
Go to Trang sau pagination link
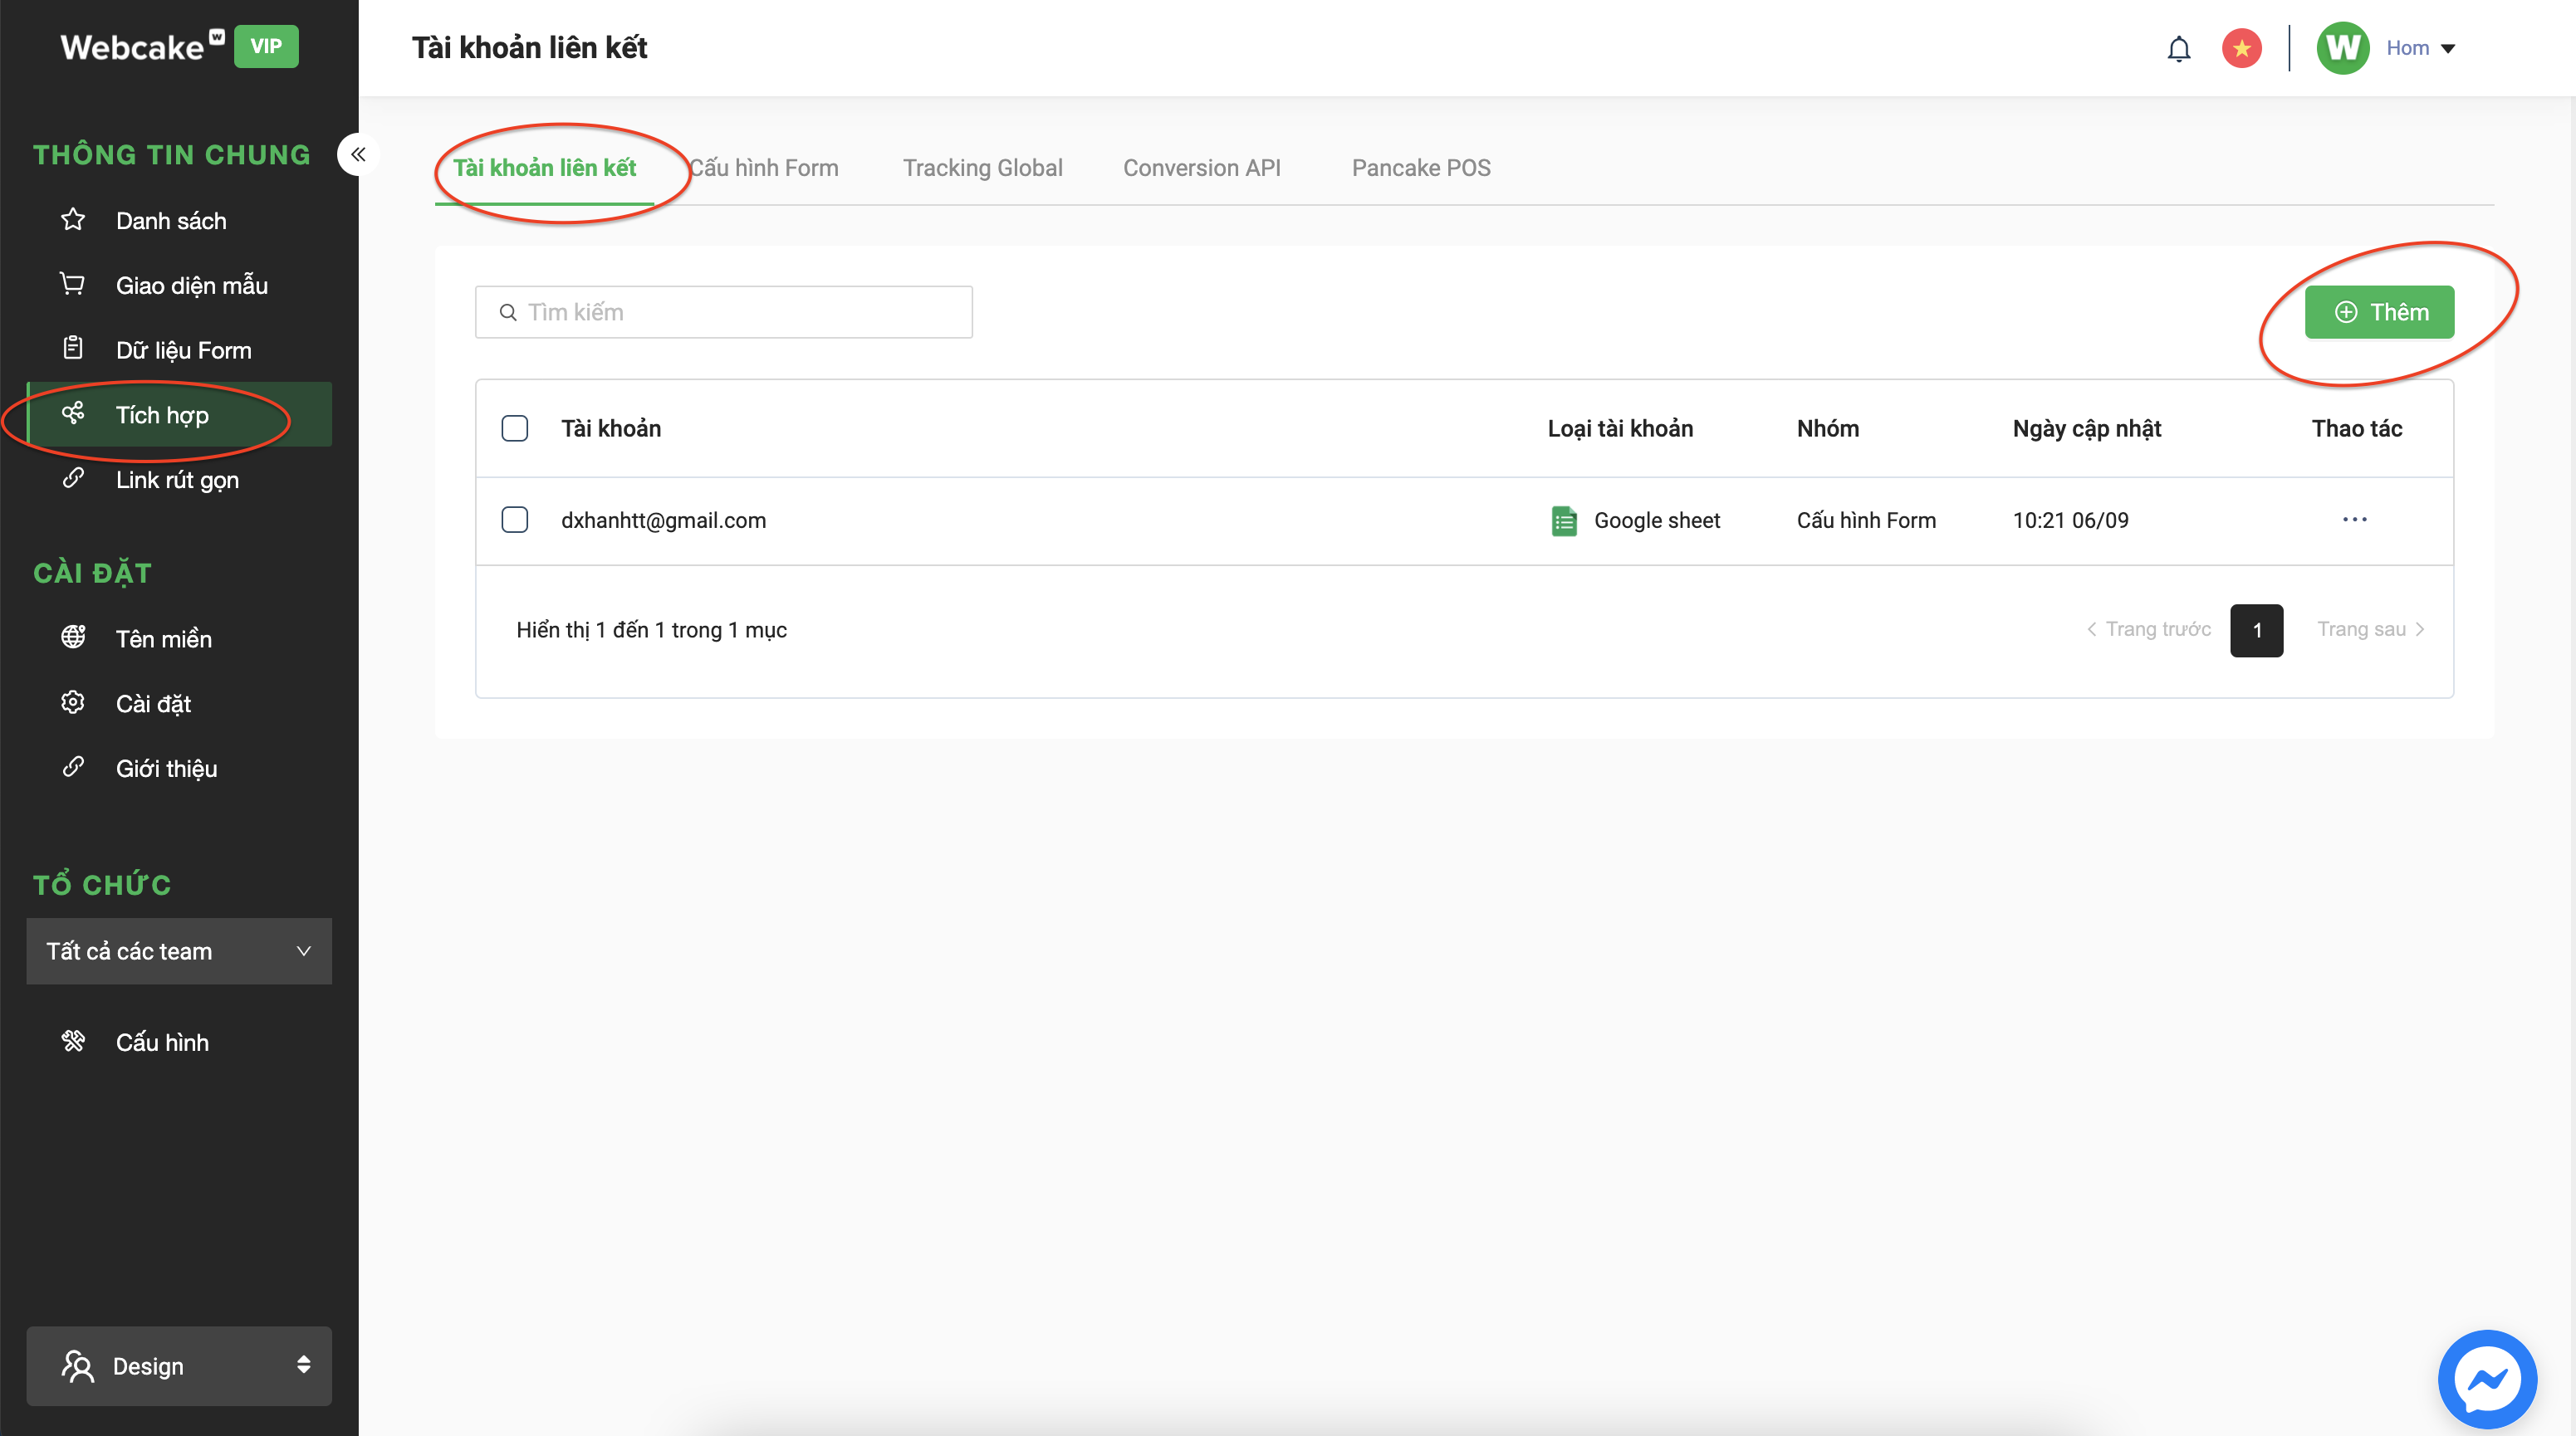click(x=2369, y=629)
